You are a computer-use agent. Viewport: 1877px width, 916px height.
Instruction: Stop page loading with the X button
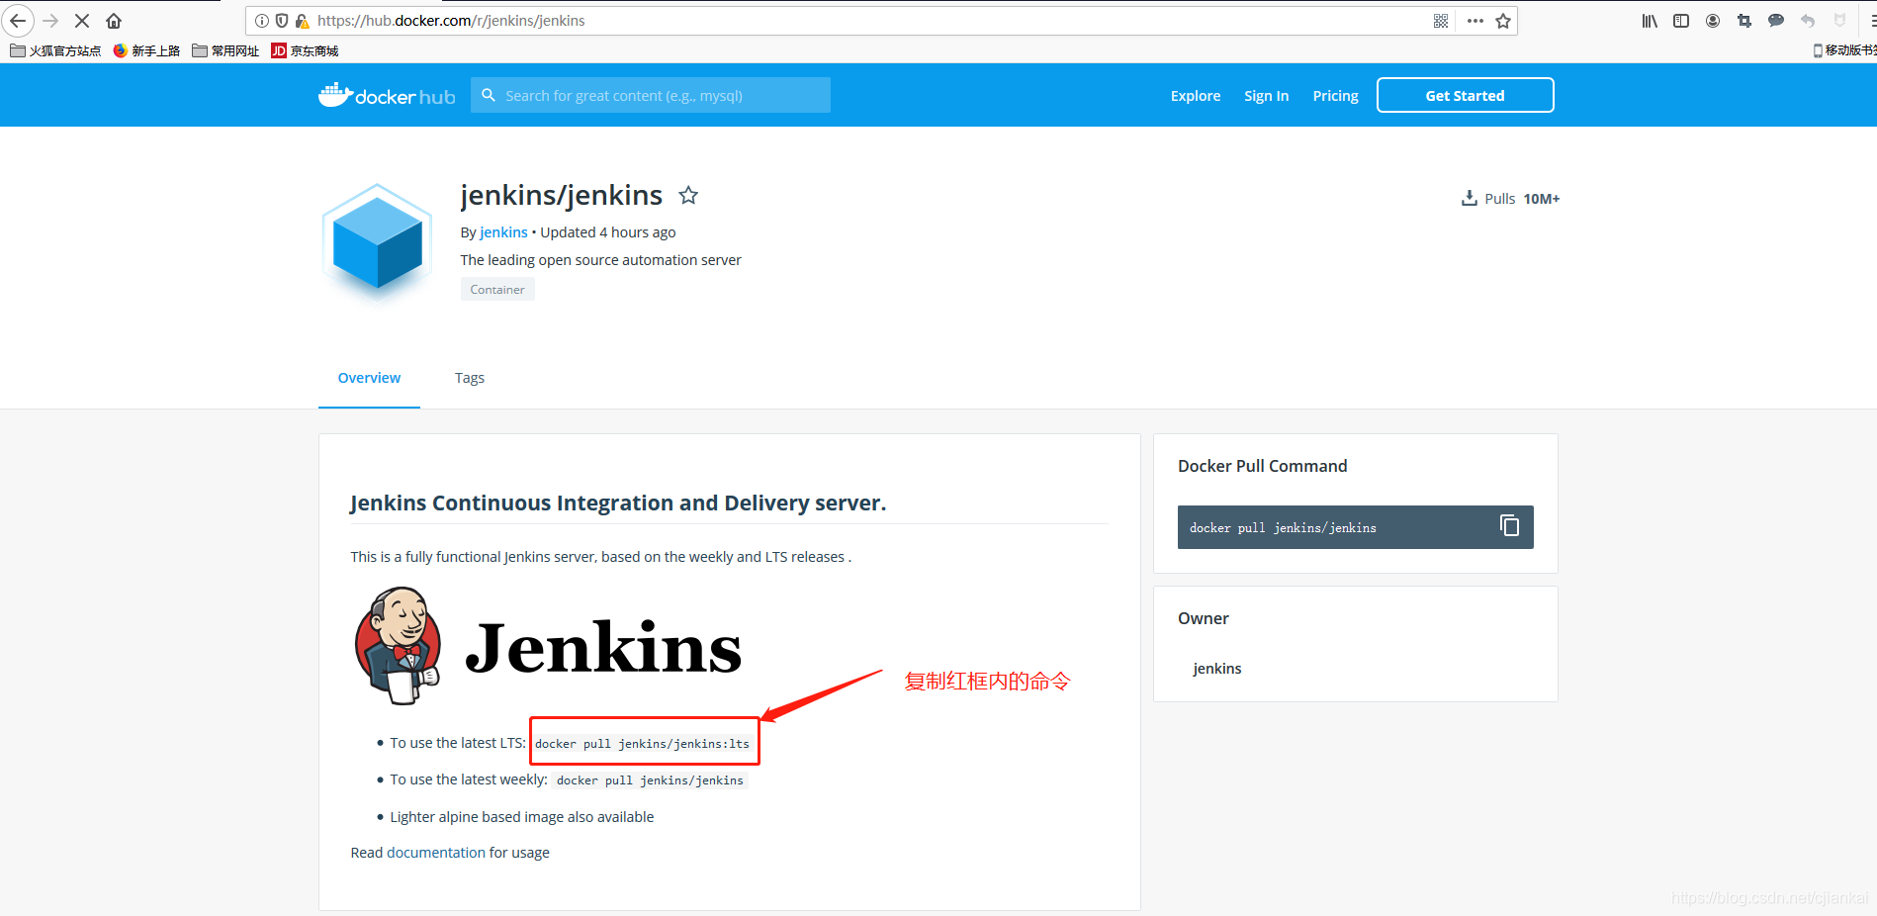(82, 21)
